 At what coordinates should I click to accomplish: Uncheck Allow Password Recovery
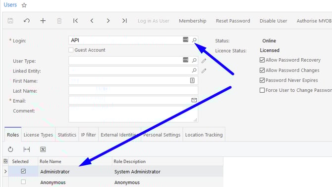coord(262,60)
